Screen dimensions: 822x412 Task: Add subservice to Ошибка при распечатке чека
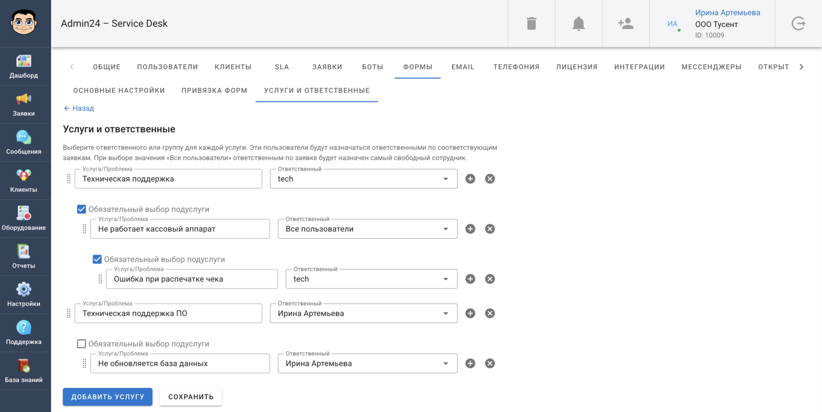(x=470, y=279)
